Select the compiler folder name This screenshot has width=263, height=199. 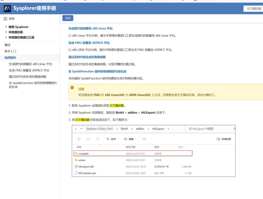(83, 154)
